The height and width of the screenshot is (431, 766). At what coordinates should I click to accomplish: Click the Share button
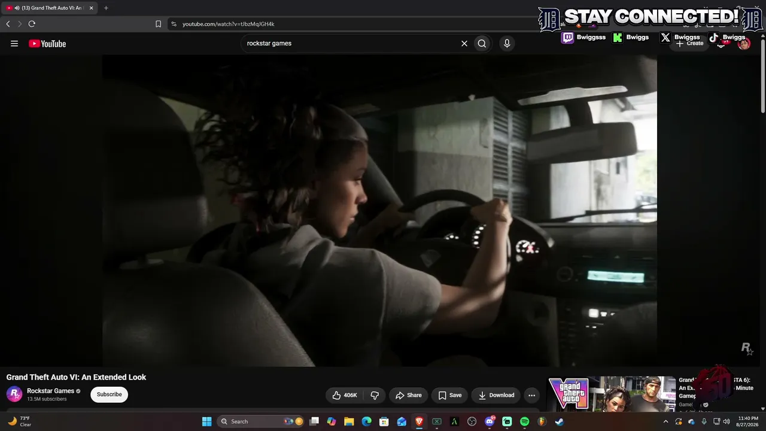click(x=408, y=395)
